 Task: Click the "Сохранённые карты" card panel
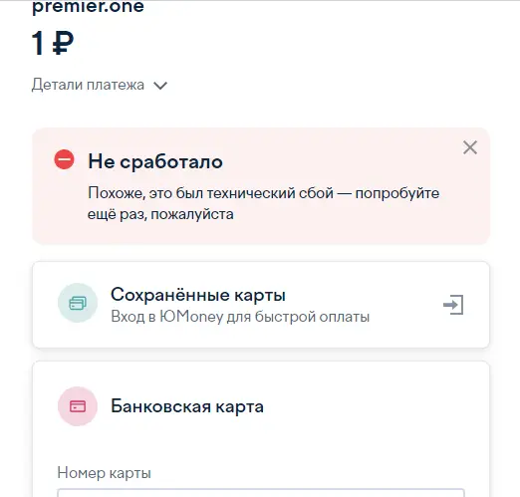[261, 305]
